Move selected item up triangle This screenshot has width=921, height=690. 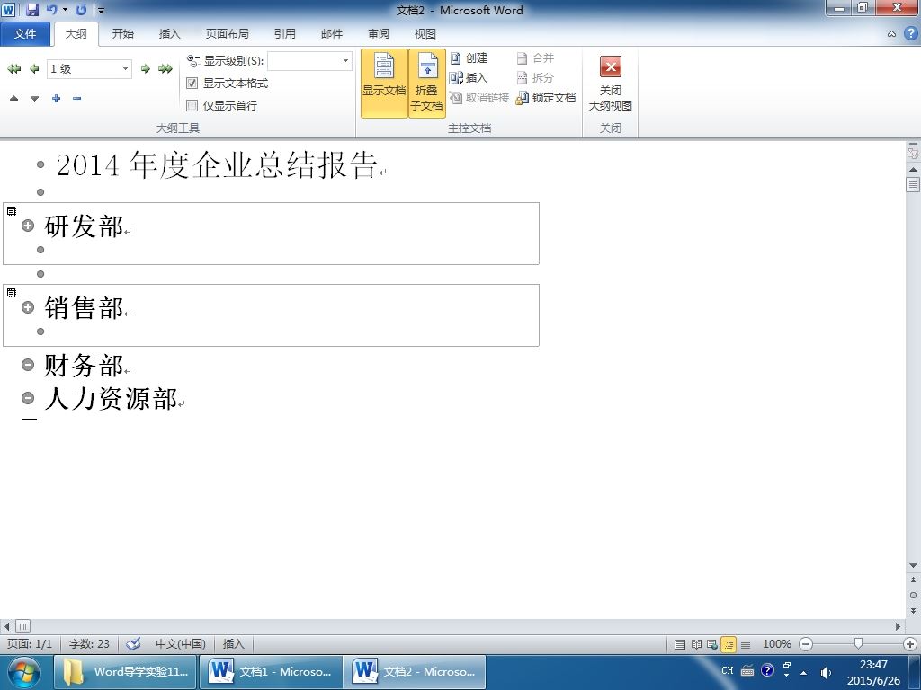[14, 98]
